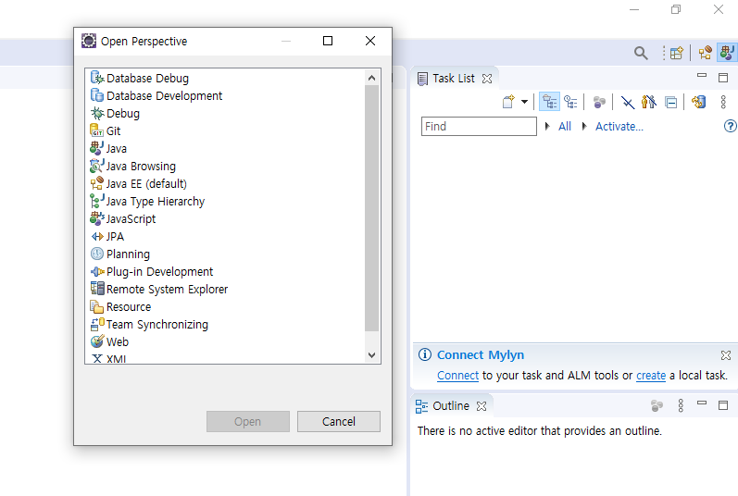The image size is (738, 496).
Task: Choose the Debug perspective entry
Action: [115, 113]
